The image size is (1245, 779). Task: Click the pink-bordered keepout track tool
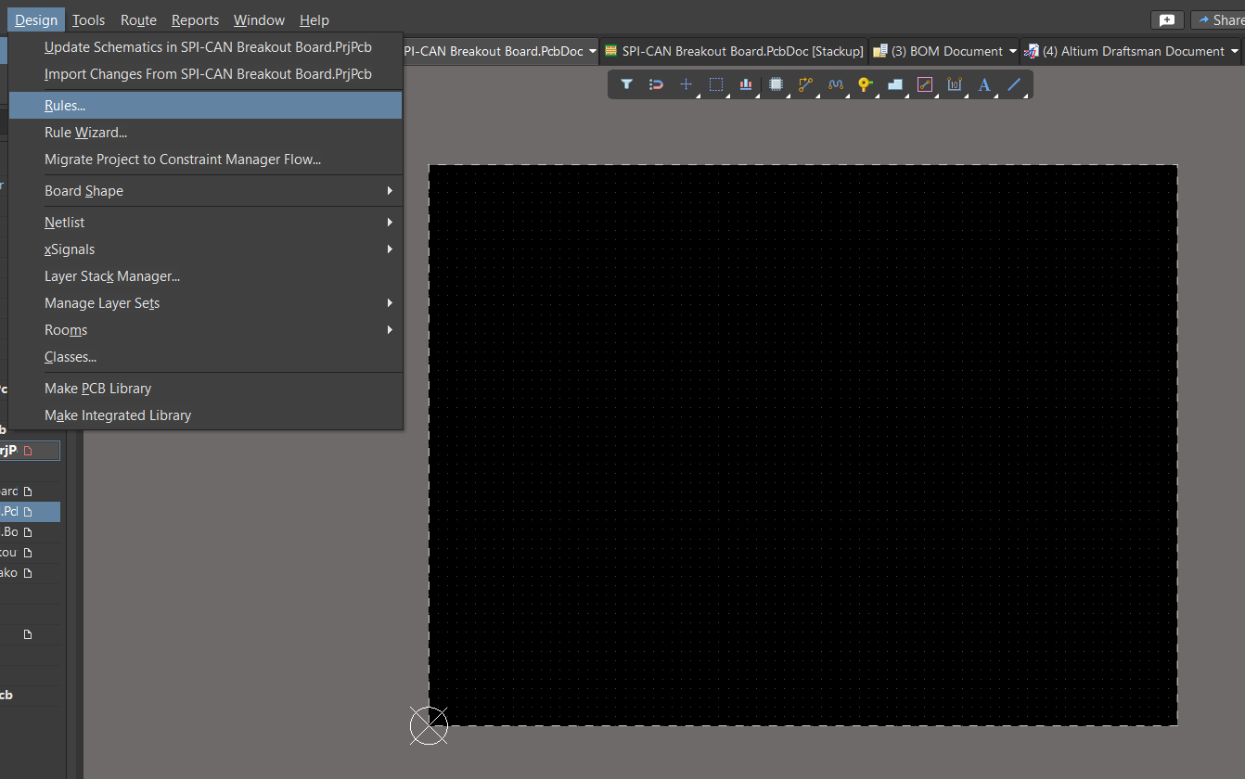pos(925,84)
